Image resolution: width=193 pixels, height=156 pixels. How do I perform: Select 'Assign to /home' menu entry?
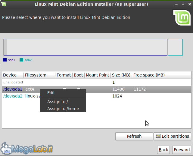[x=63, y=109]
